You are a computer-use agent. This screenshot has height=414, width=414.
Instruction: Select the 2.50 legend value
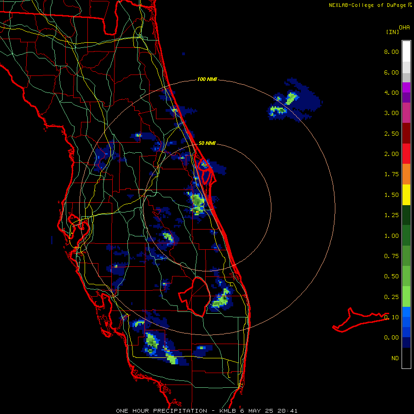point(391,133)
